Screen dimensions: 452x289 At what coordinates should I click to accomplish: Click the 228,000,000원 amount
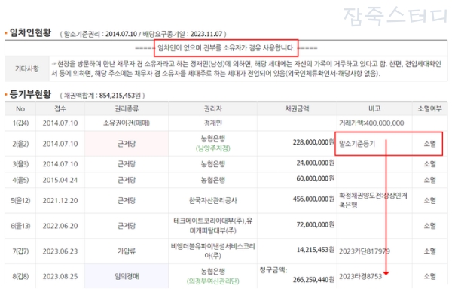(x=313, y=142)
